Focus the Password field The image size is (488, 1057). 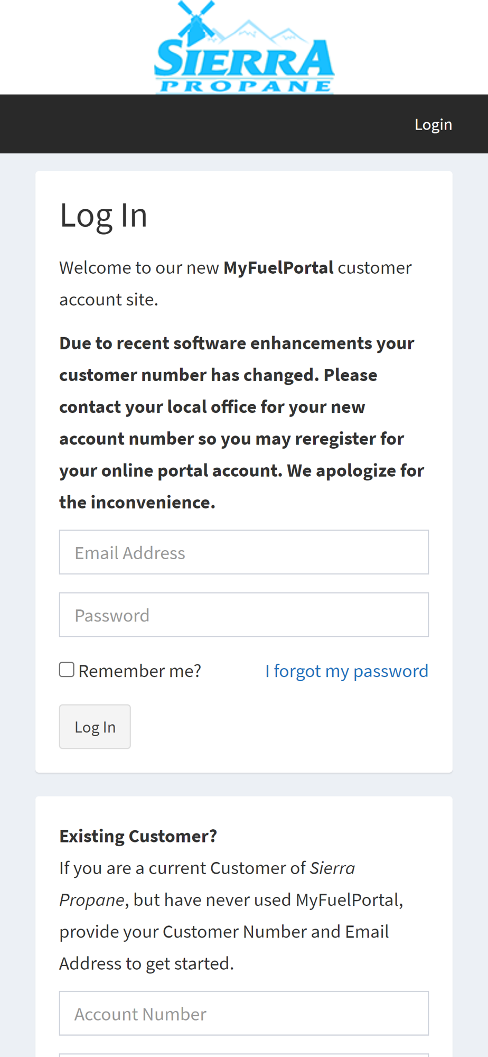[244, 615]
